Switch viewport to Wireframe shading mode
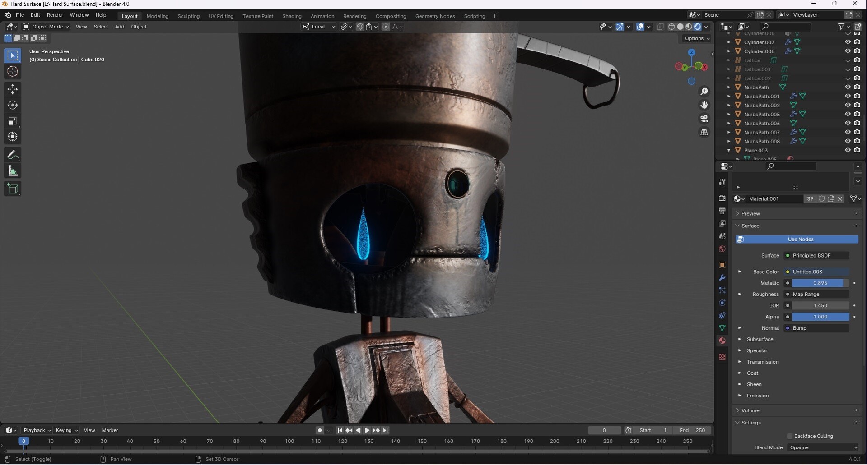This screenshot has width=867, height=465. point(671,26)
